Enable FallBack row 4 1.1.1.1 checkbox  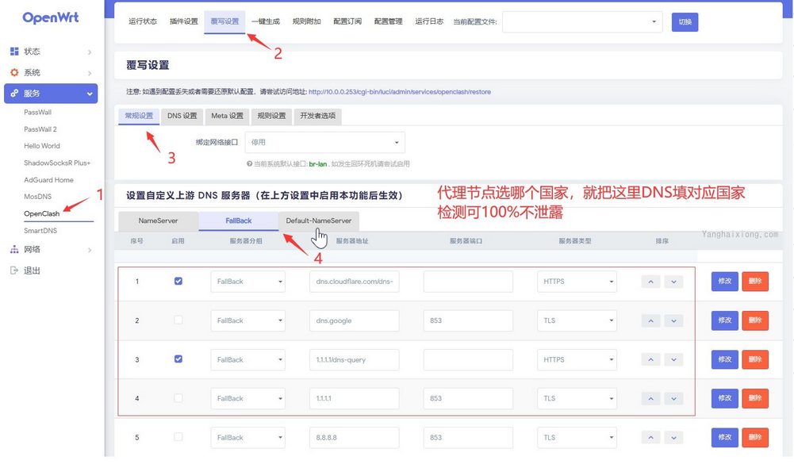(x=178, y=398)
